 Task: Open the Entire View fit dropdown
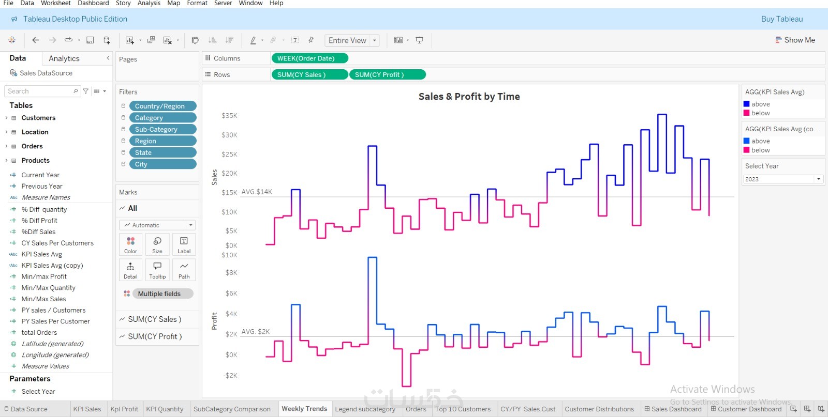[352, 40]
